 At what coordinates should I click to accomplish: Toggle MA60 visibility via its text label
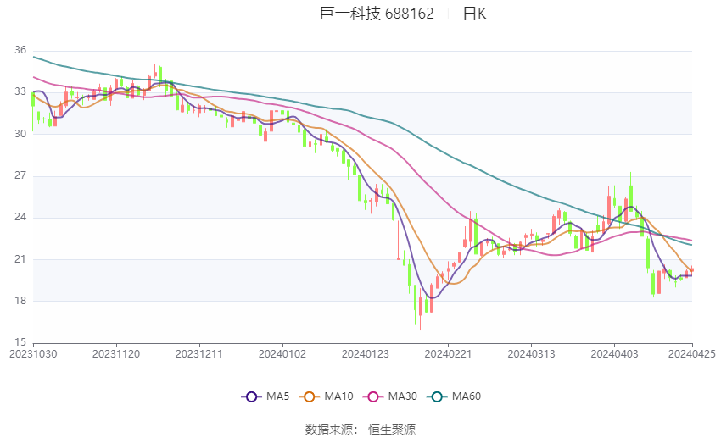click(467, 396)
